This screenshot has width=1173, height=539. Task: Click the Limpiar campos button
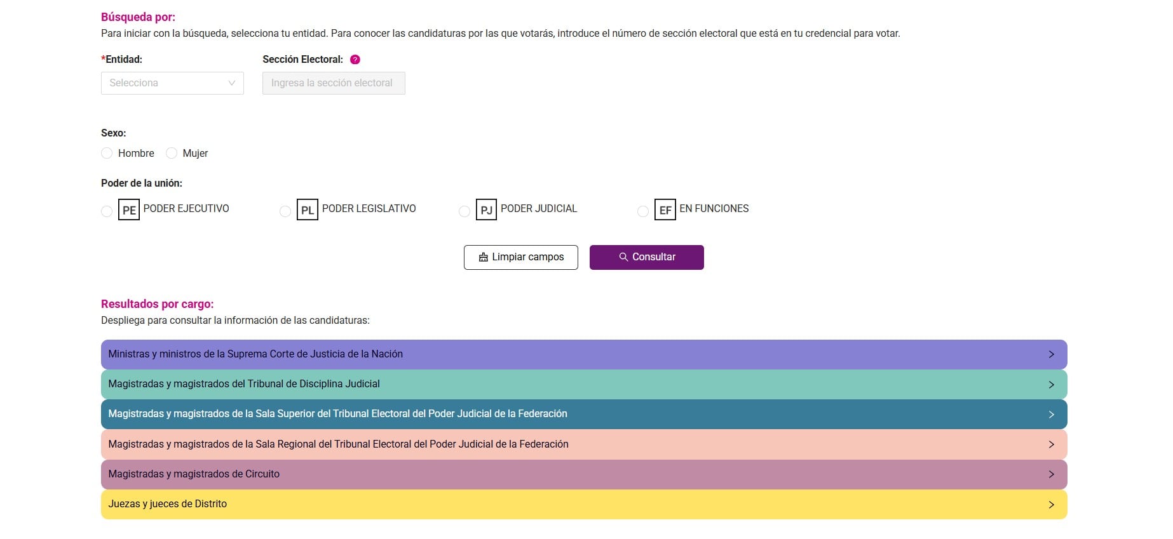click(x=520, y=257)
